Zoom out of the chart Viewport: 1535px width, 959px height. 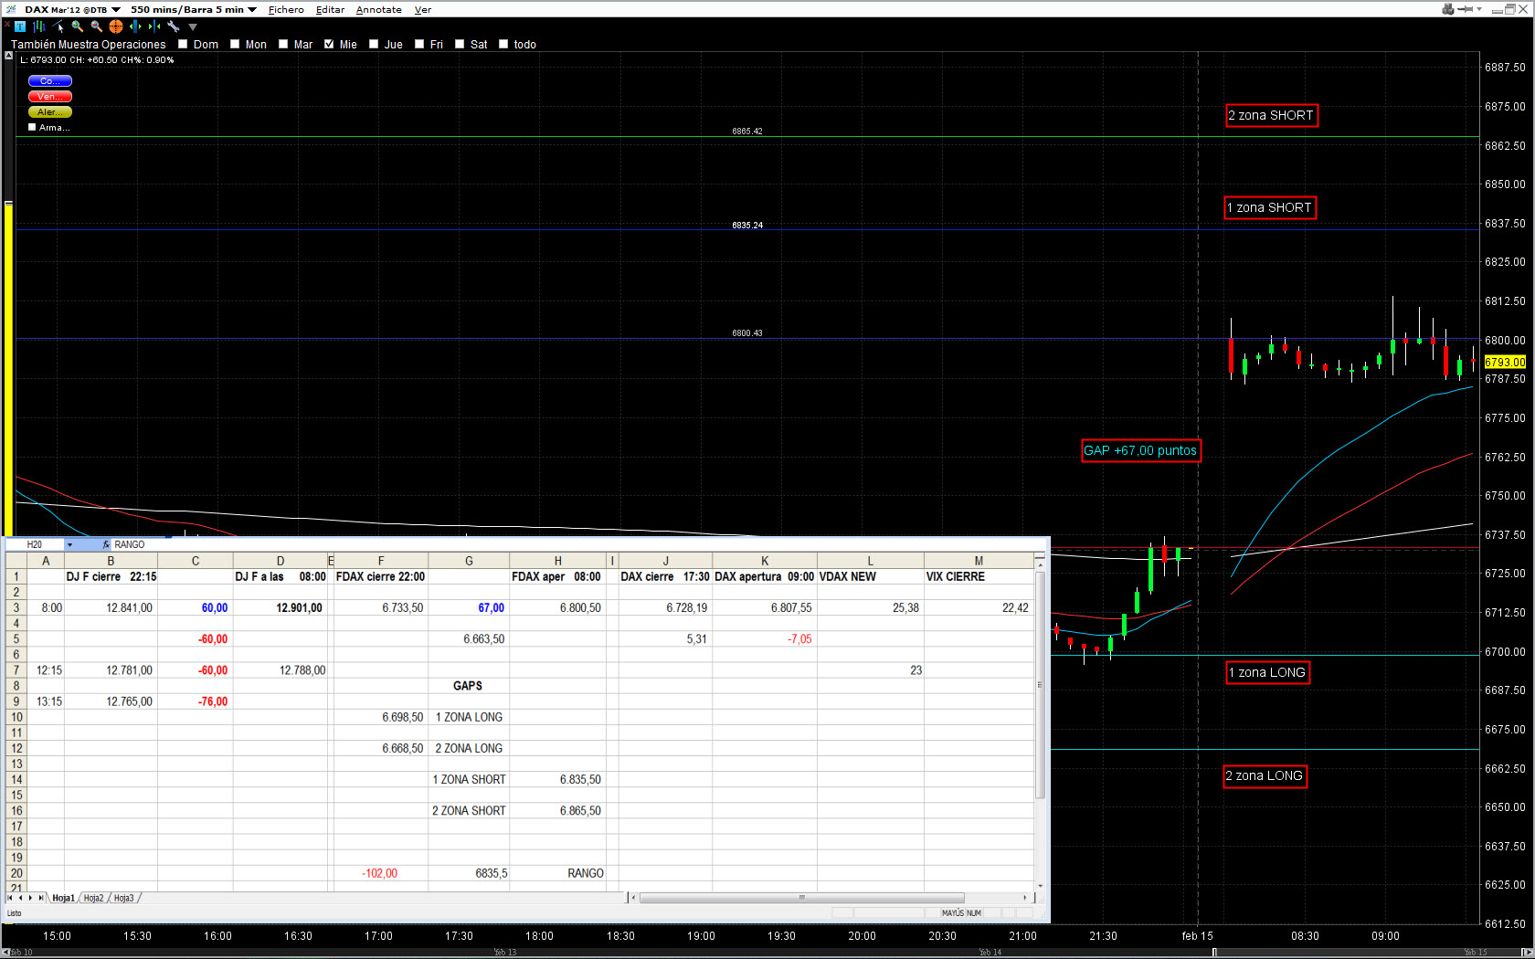click(97, 26)
